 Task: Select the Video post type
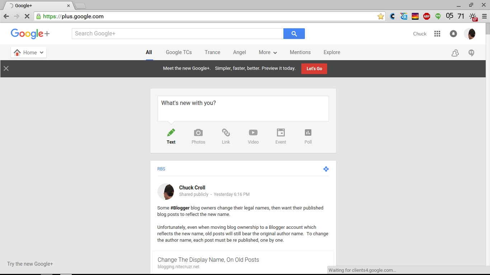(253, 136)
